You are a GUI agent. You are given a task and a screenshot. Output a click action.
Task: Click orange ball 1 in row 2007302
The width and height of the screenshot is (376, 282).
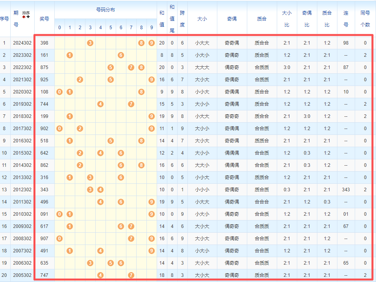(70, 251)
